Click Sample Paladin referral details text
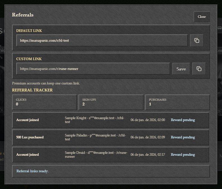The height and width of the screenshot is (189, 222). pyautogui.click(x=95, y=137)
